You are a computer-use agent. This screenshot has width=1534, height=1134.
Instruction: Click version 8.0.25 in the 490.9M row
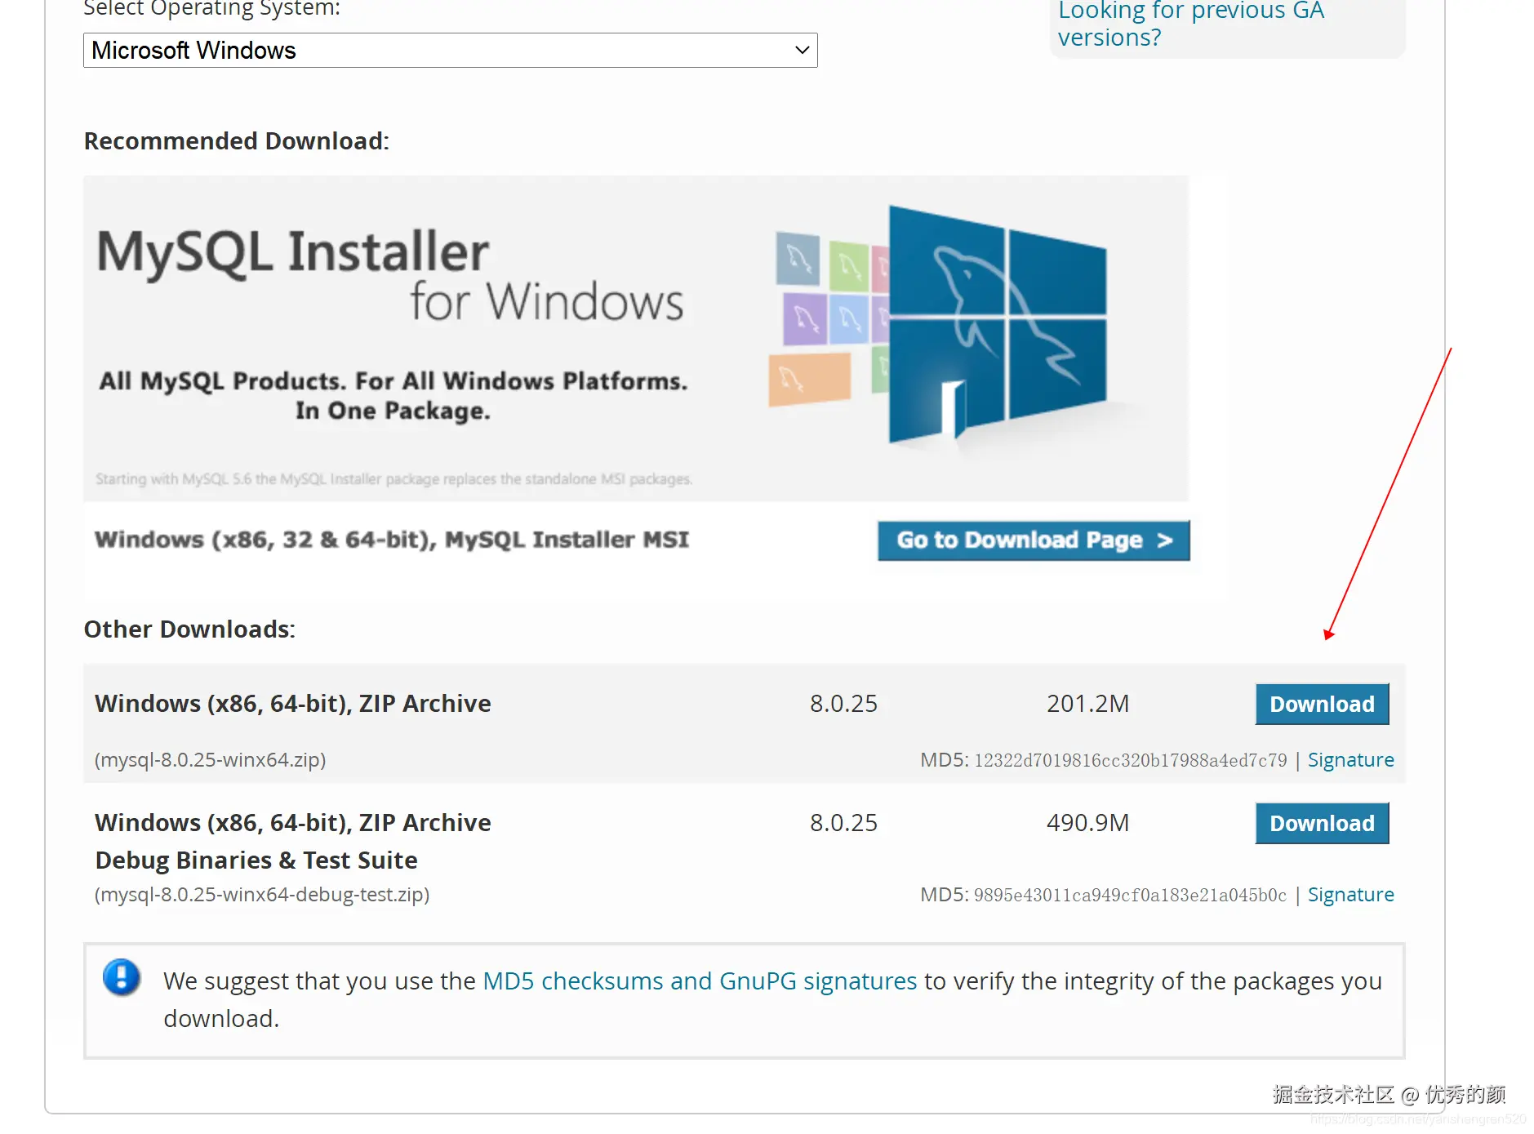pos(843,823)
